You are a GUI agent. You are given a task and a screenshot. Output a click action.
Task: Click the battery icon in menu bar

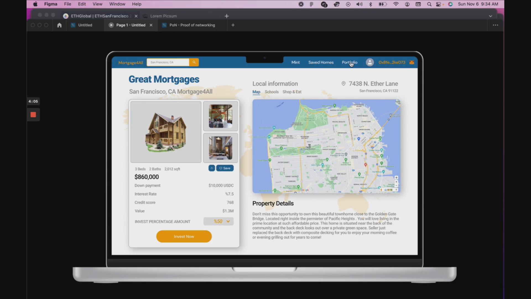pyautogui.click(x=383, y=4)
